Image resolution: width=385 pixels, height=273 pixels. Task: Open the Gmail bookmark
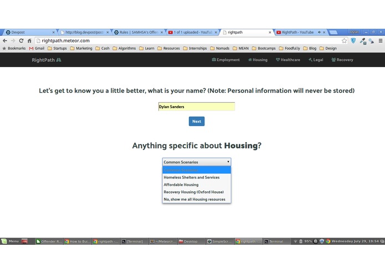coord(37,48)
